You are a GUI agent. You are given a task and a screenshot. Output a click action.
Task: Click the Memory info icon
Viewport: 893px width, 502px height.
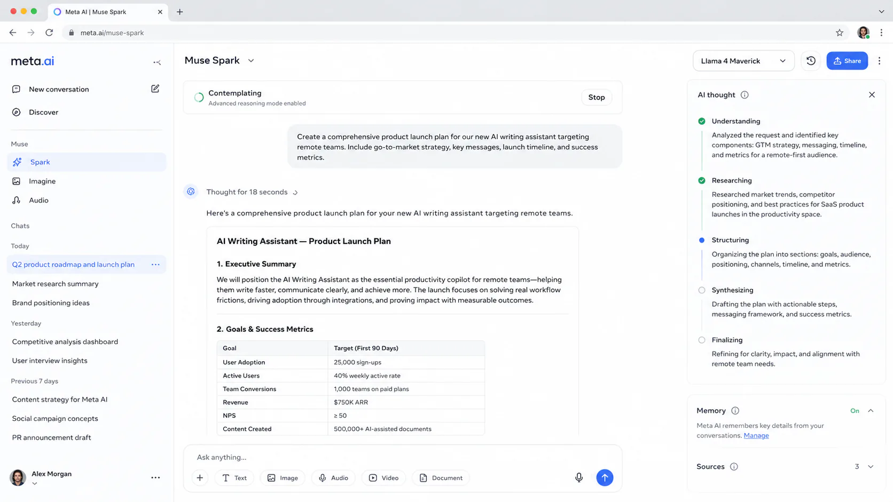click(735, 411)
